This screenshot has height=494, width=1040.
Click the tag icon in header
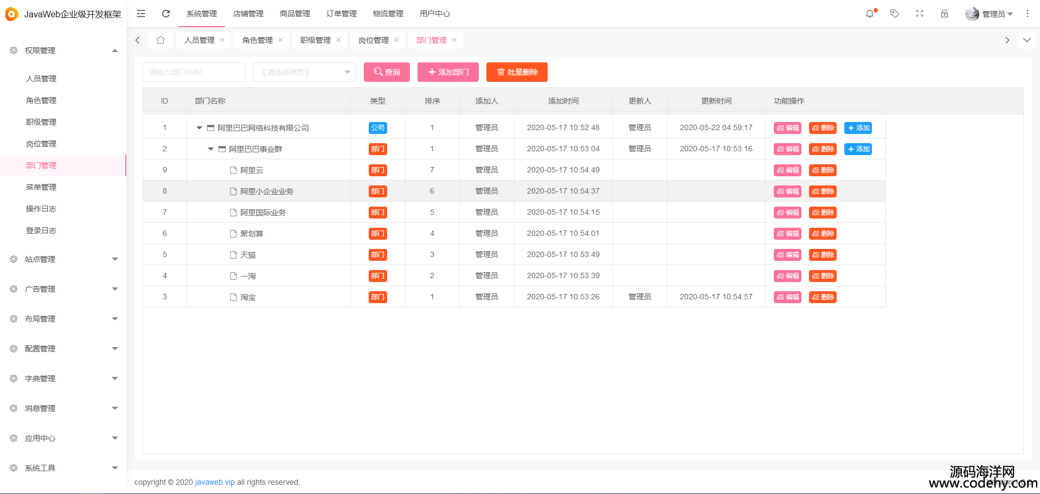click(895, 14)
